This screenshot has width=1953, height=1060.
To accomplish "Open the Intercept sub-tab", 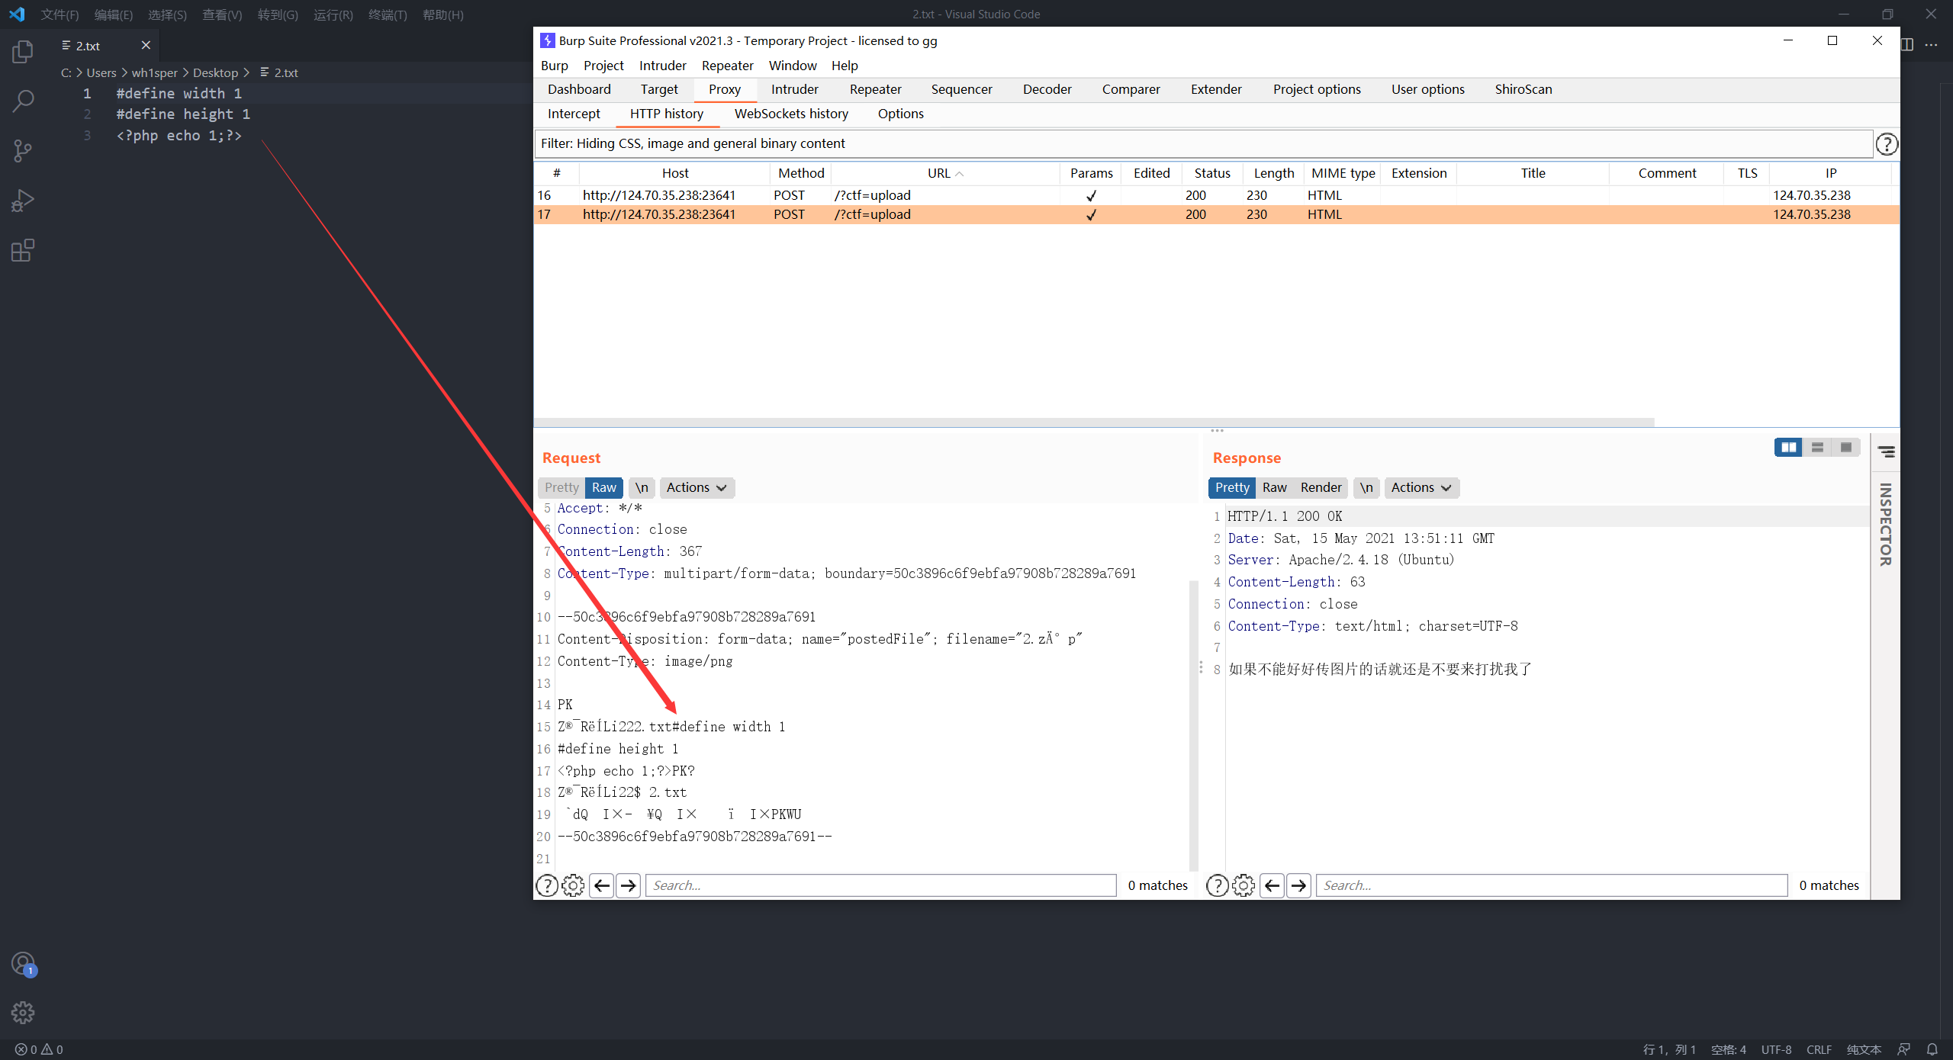I will [574, 114].
